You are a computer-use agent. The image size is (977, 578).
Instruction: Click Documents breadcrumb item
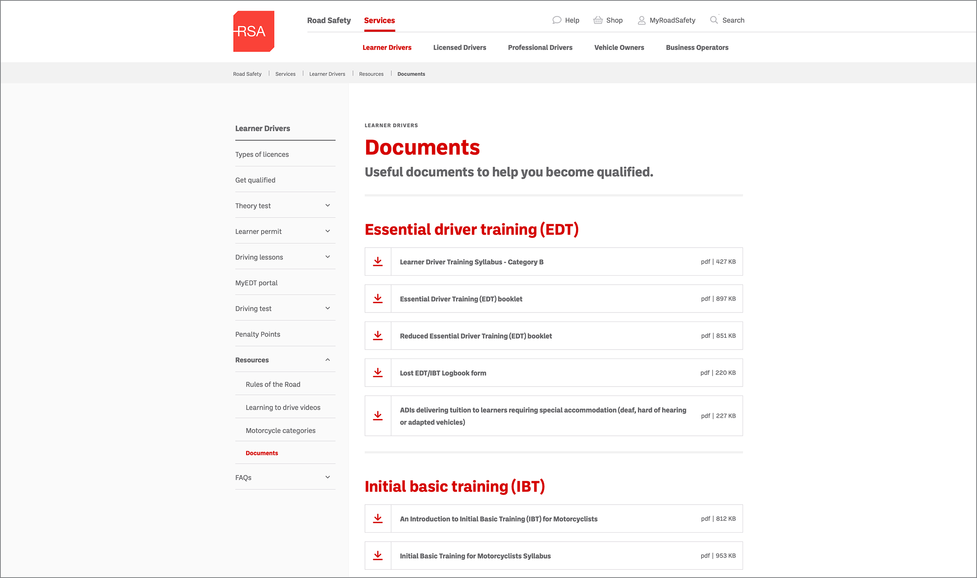pos(411,74)
